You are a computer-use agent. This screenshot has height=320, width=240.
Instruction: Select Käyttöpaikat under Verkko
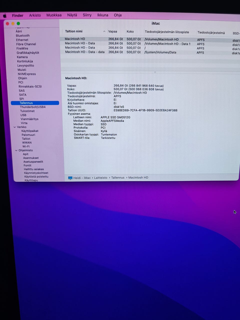30,131
